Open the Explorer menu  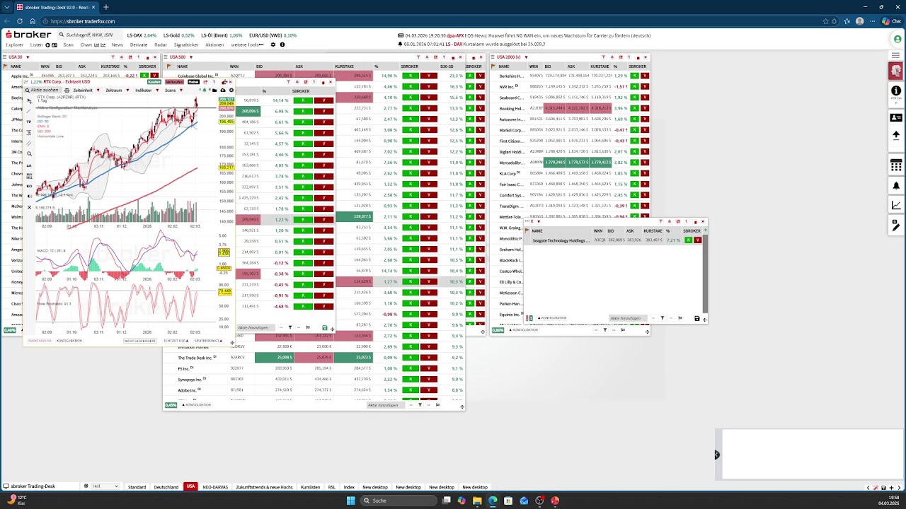pyautogui.click(x=14, y=45)
